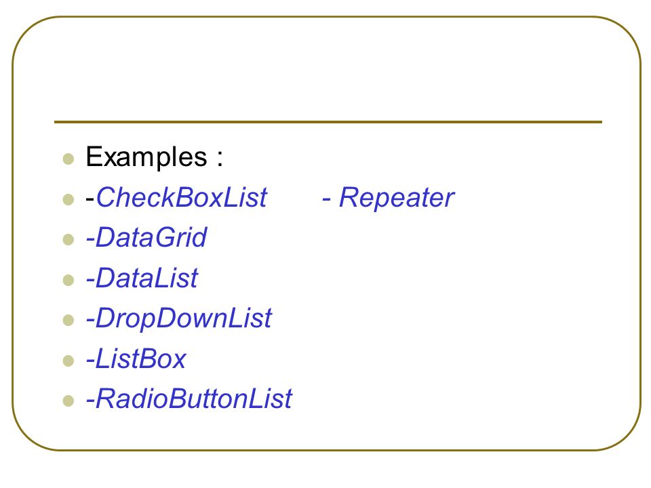This screenshot has width=651, height=488.
Task: Click the Repeater text
Action: point(397,199)
